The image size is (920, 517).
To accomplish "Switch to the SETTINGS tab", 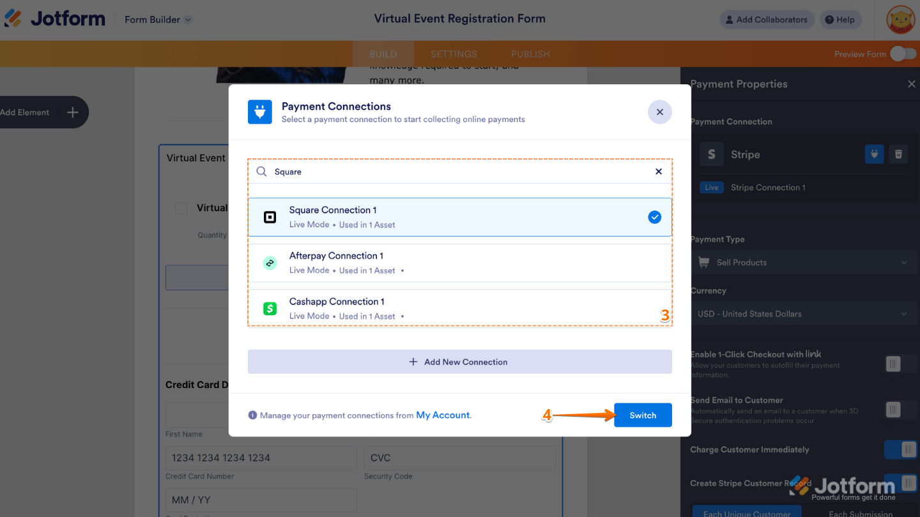I will [x=454, y=54].
